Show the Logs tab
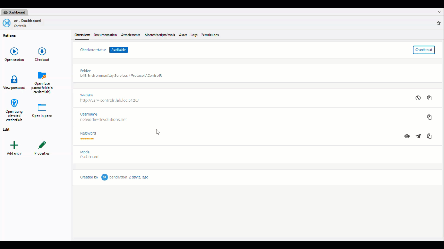Image resolution: width=444 pixels, height=249 pixels. pos(194,35)
